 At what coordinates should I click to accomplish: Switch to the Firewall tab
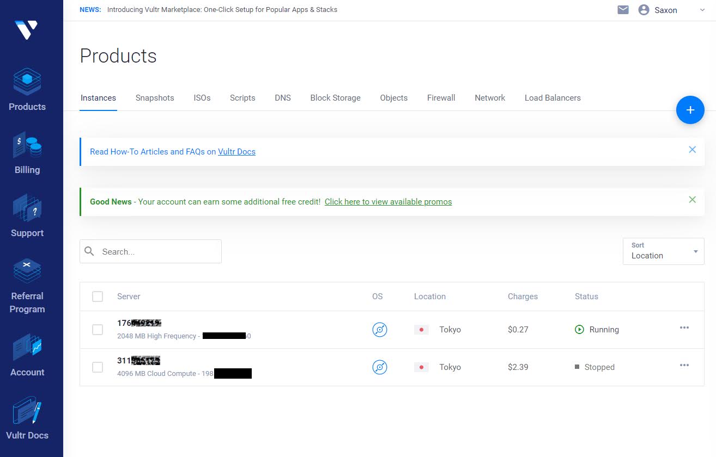(x=441, y=98)
